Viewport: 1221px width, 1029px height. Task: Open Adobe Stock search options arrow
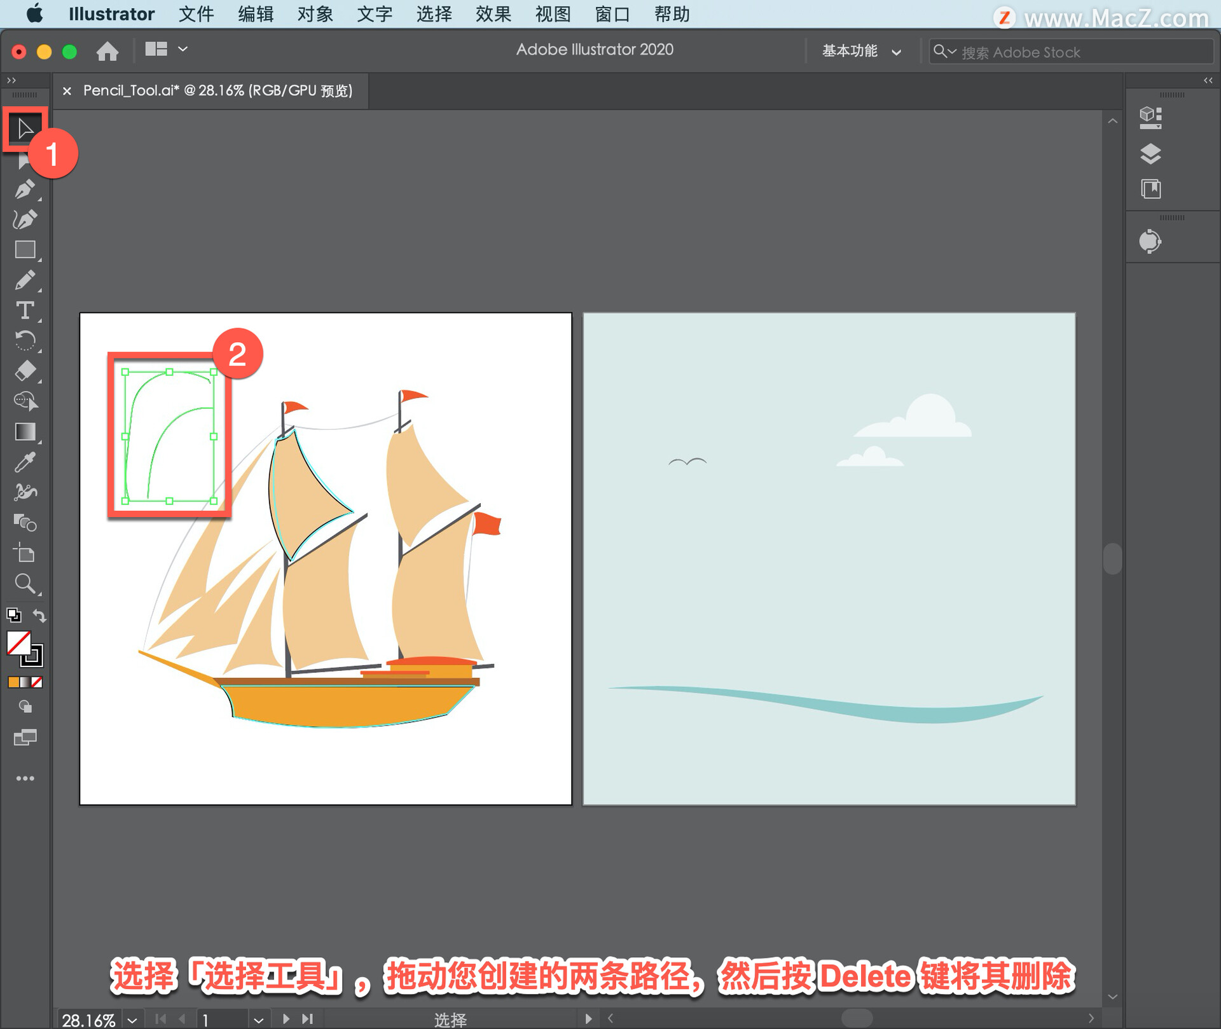[x=952, y=52]
